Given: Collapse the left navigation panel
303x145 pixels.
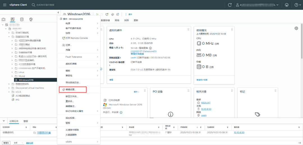Looking at the screenshot, I should click(x=58, y=13).
